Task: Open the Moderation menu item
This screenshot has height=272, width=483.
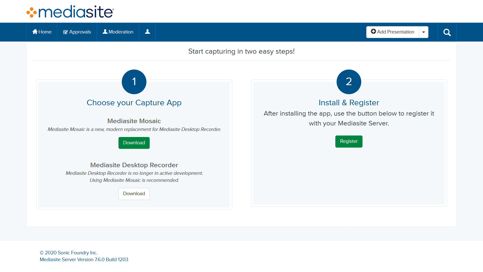Action: (118, 32)
